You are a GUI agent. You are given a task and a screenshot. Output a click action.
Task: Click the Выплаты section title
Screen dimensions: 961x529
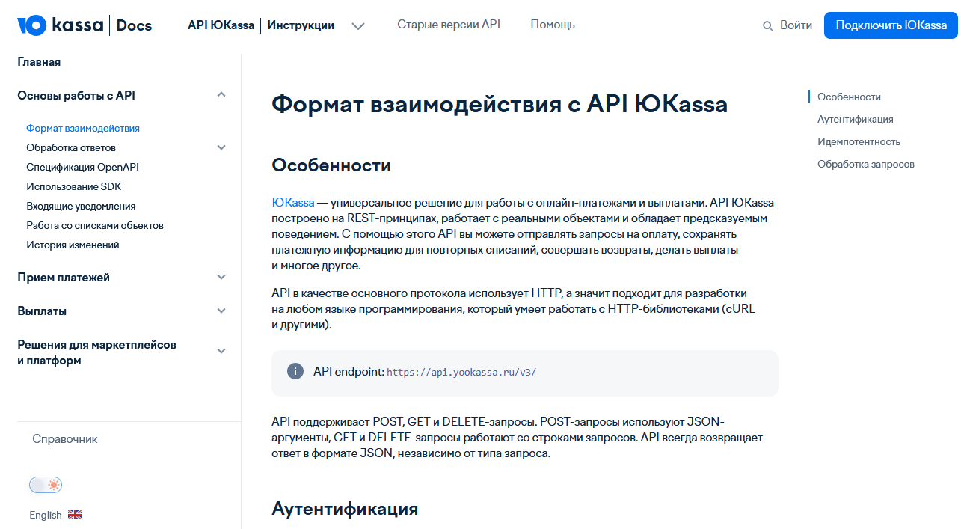pos(42,311)
